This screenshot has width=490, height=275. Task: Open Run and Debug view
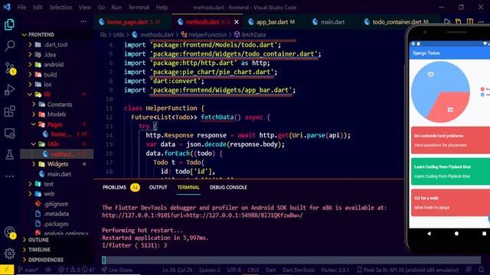[9, 90]
